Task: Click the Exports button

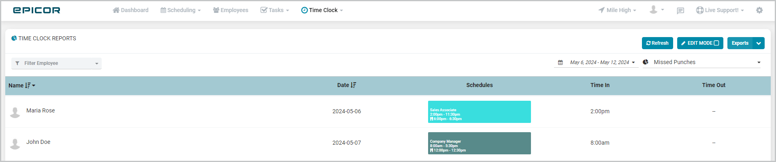Action: tap(740, 43)
